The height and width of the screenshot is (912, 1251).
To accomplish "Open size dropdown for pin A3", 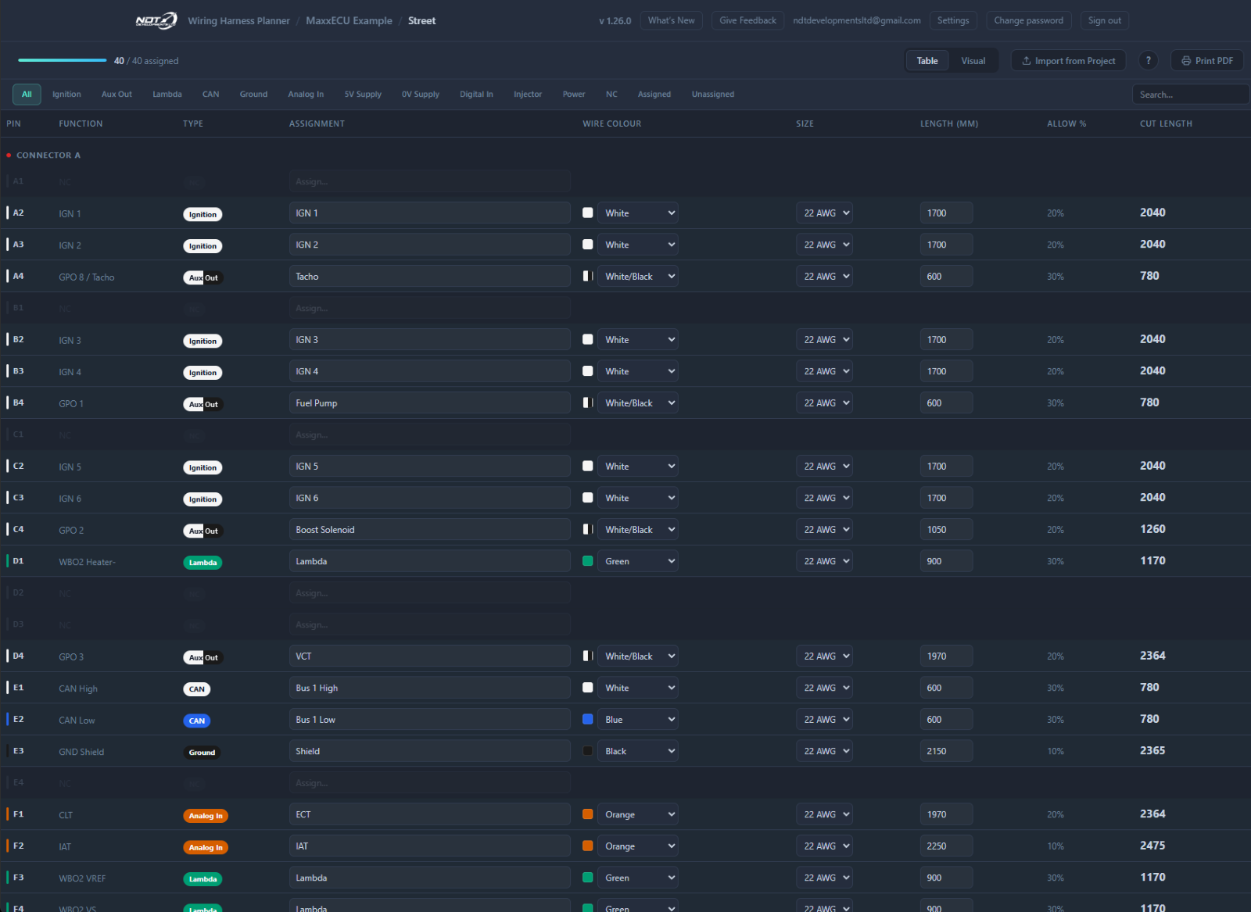I will [x=825, y=245].
